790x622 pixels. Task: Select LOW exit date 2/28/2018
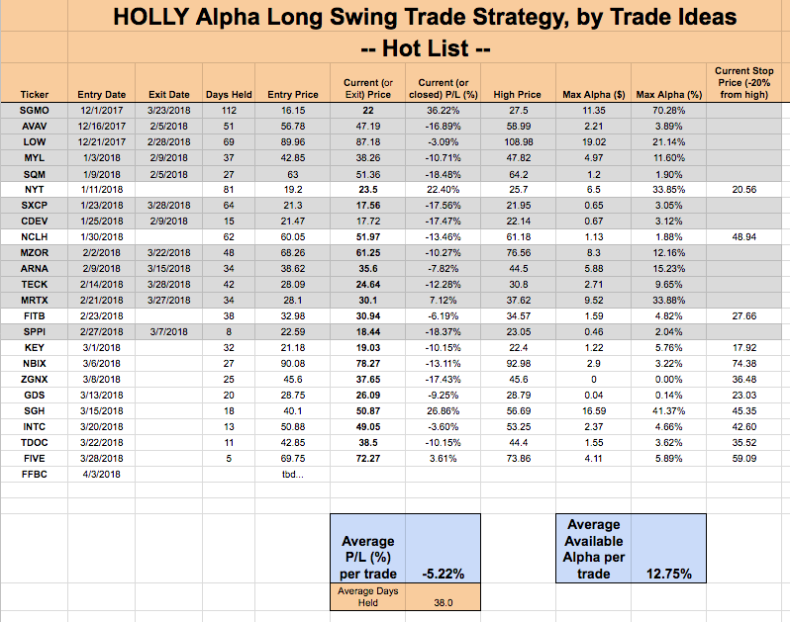click(168, 142)
